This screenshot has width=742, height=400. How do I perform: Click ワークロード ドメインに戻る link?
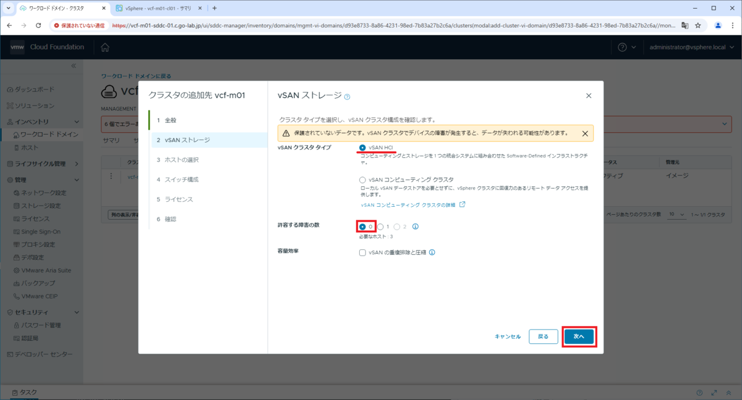tap(136, 76)
